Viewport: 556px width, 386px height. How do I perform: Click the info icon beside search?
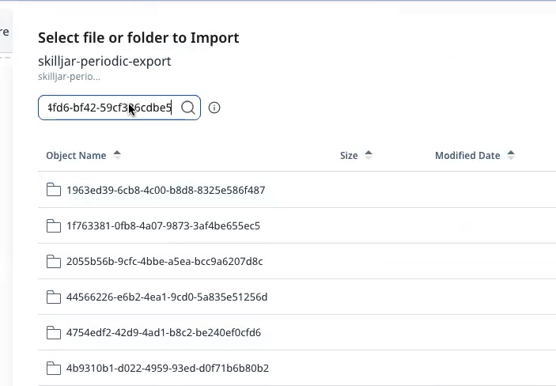[x=214, y=108]
